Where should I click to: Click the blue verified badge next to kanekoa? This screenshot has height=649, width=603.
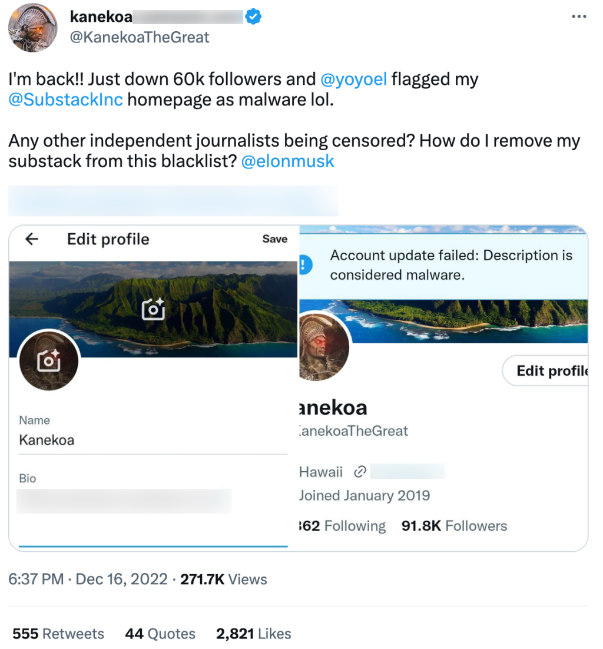pyautogui.click(x=254, y=18)
